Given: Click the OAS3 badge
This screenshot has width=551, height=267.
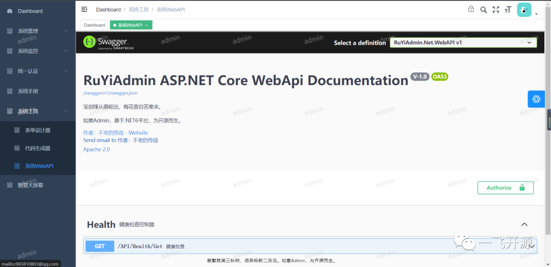Looking at the screenshot, I should click(x=440, y=76).
